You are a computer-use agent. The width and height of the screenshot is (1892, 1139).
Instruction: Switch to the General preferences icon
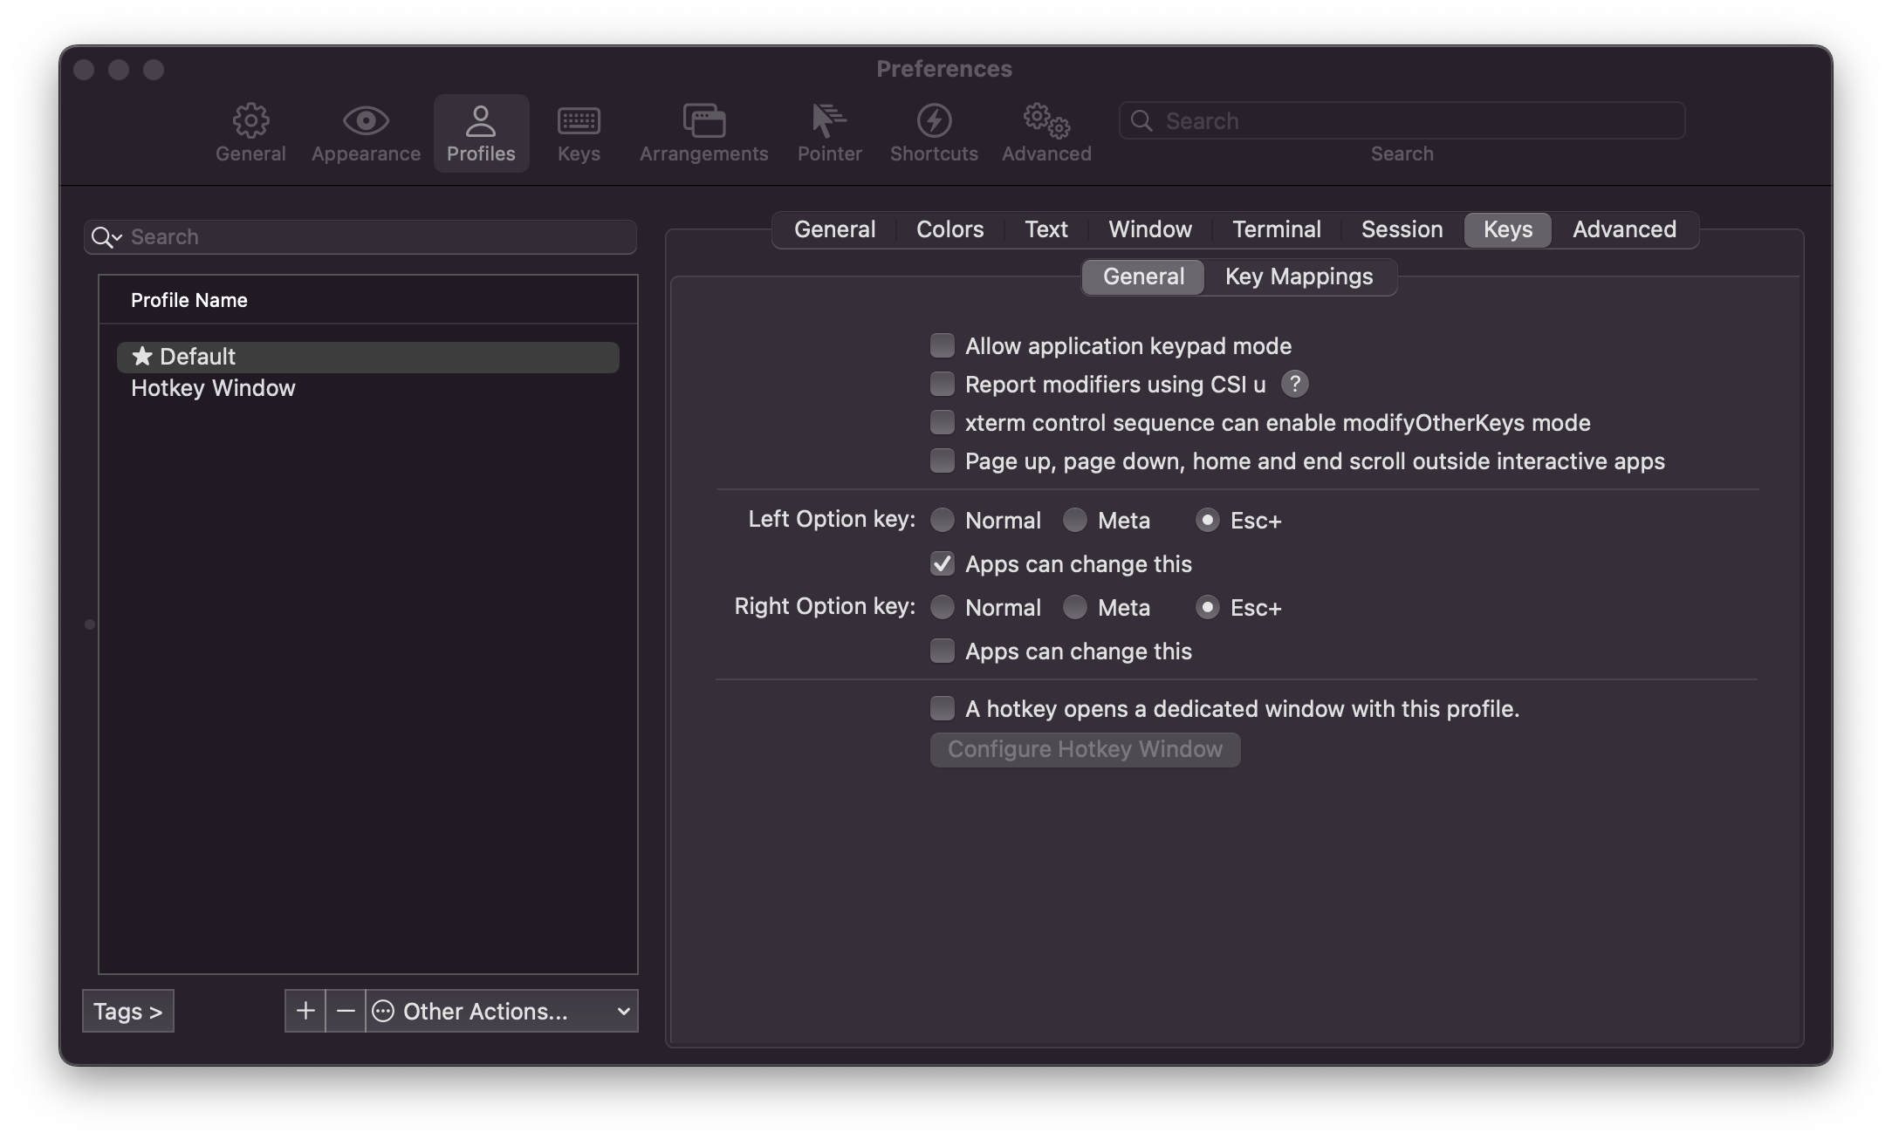(x=250, y=131)
